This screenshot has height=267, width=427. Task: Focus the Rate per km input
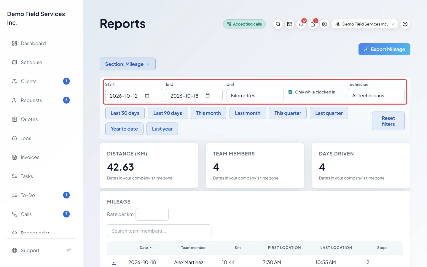point(152,214)
